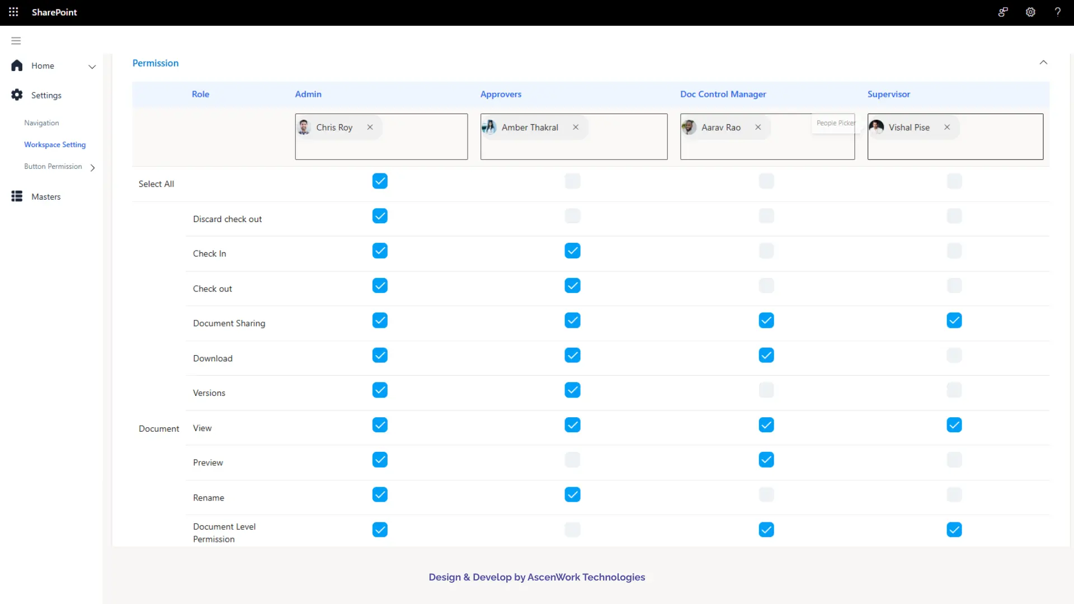Uncheck Select All for Admin
This screenshot has width=1074, height=604.
(x=380, y=181)
